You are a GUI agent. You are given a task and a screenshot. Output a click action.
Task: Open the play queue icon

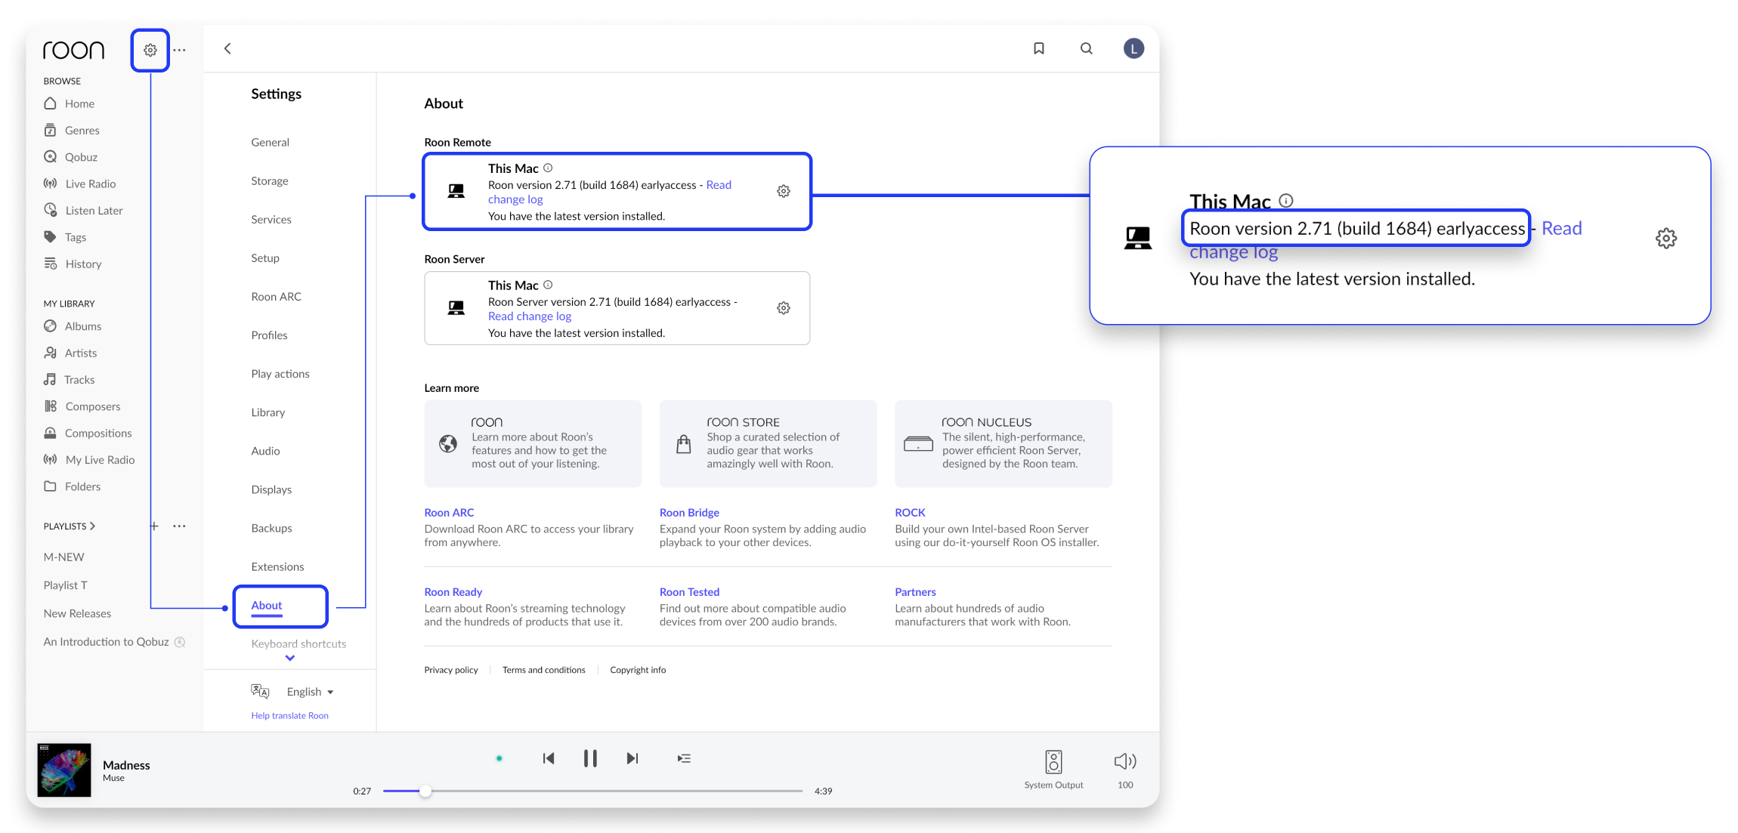point(684,758)
